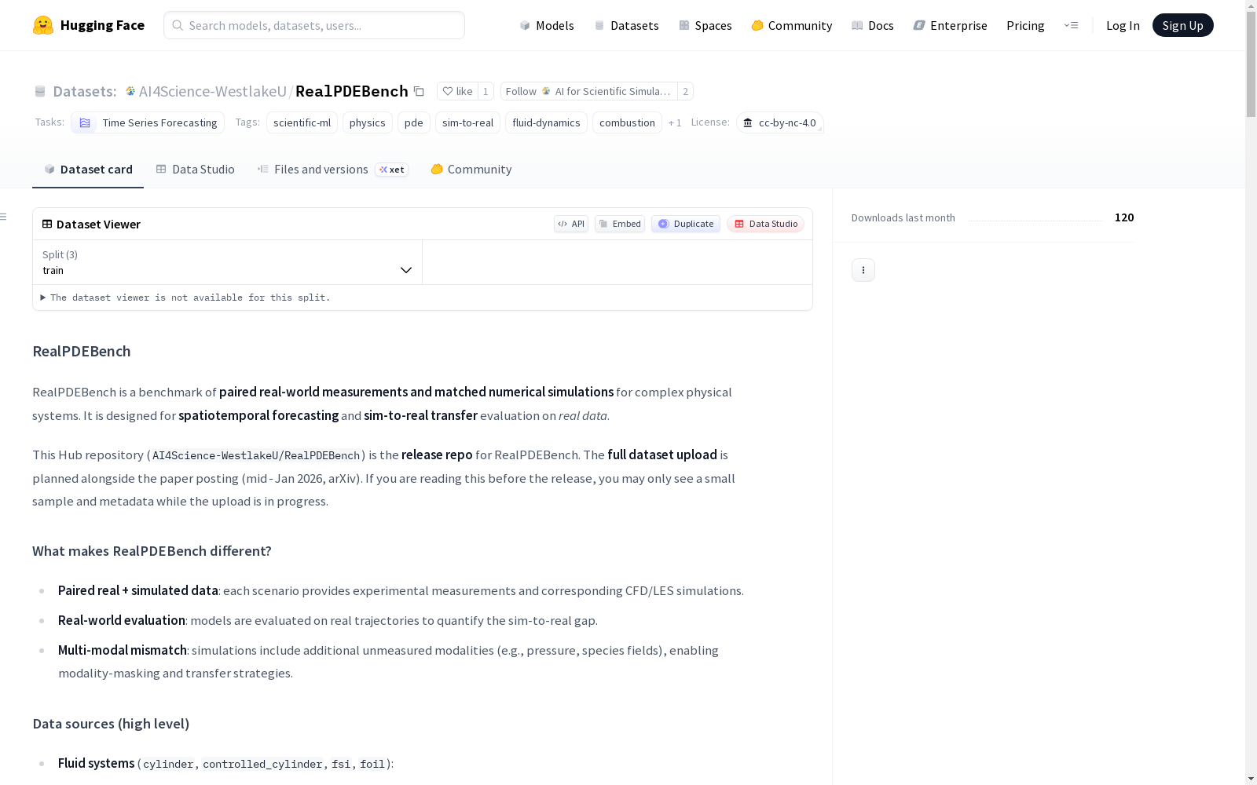This screenshot has width=1257, height=785.
Task: Click the Time Series Forecasting task icon
Action: (x=85, y=122)
